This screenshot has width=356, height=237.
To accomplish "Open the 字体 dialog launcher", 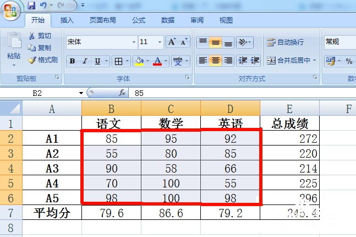I will [x=188, y=77].
